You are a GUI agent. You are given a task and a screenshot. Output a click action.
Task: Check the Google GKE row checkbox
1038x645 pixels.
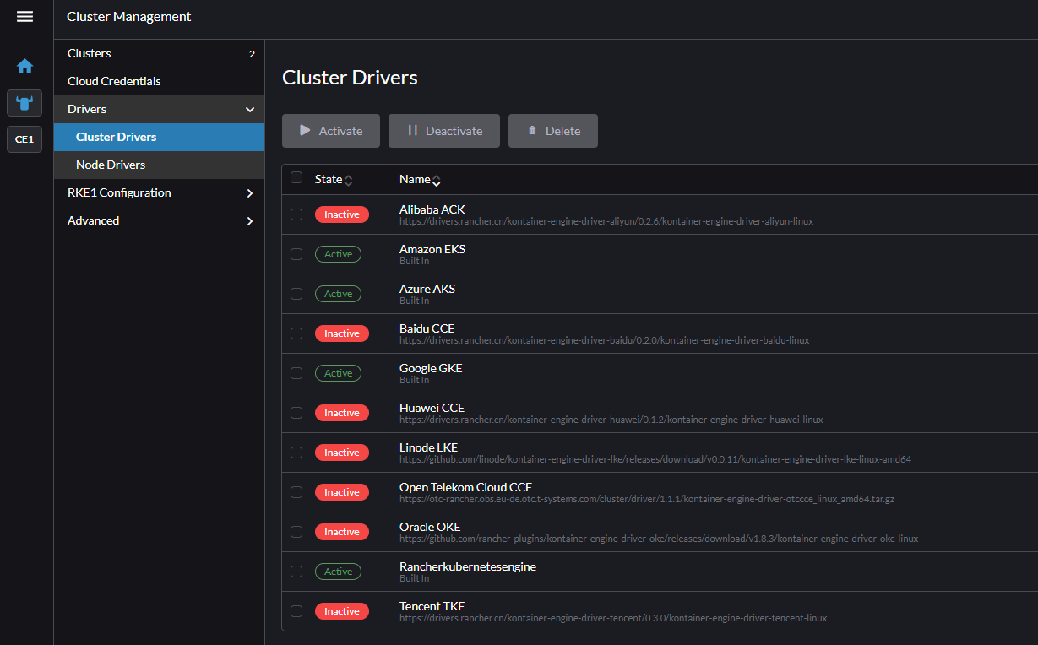tap(296, 373)
